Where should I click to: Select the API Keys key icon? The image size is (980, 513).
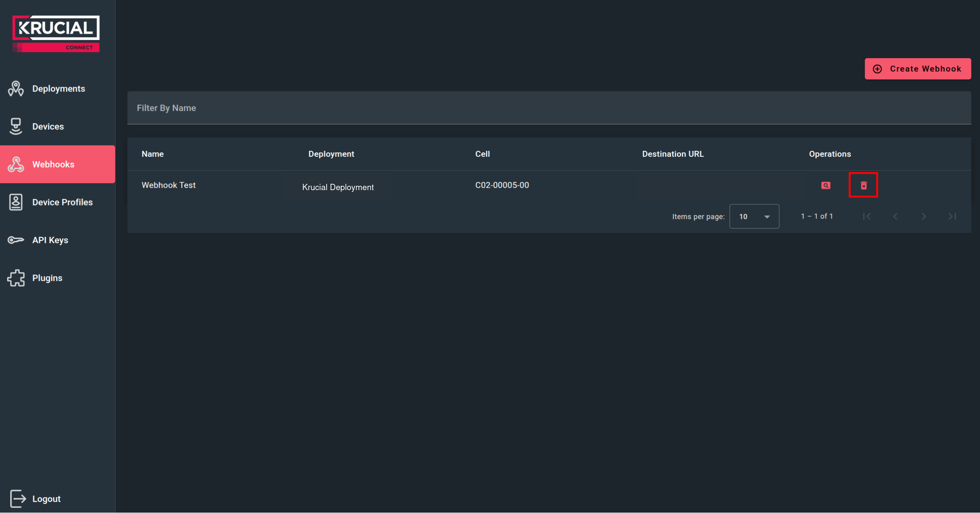click(x=15, y=240)
